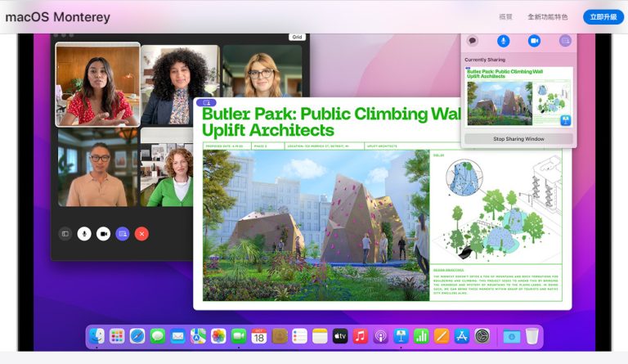The image size is (628, 364).
Task: Open the Trash in the Dock
Action: point(532,335)
